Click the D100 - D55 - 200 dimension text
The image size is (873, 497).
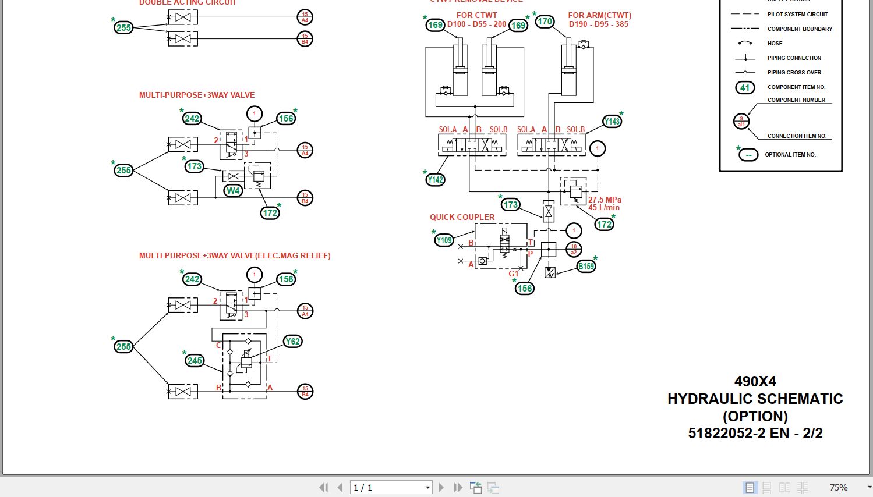click(x=477, y=24)
